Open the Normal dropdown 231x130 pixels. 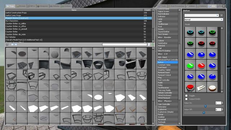click(x=204, y=19)
